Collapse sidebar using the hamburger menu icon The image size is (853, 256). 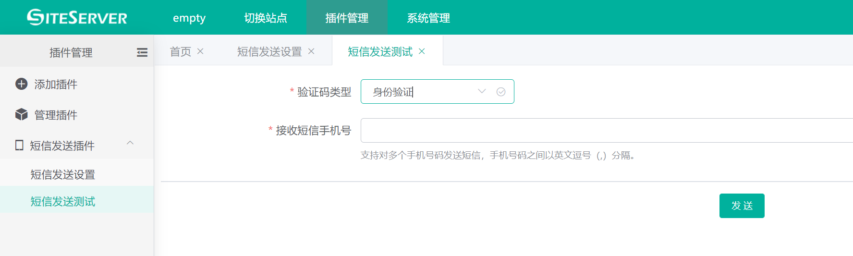142,52
